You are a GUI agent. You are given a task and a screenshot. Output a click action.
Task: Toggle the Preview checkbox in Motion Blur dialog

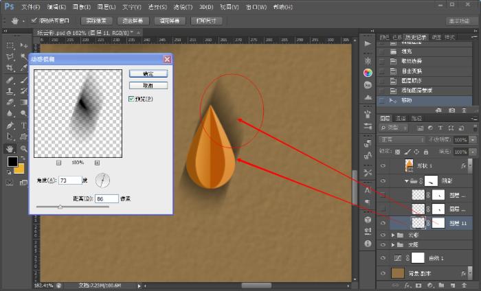tap(131, 99)
